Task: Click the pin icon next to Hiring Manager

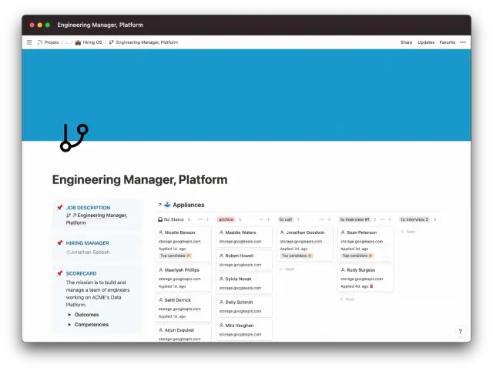Action: (x=60, y=242)
